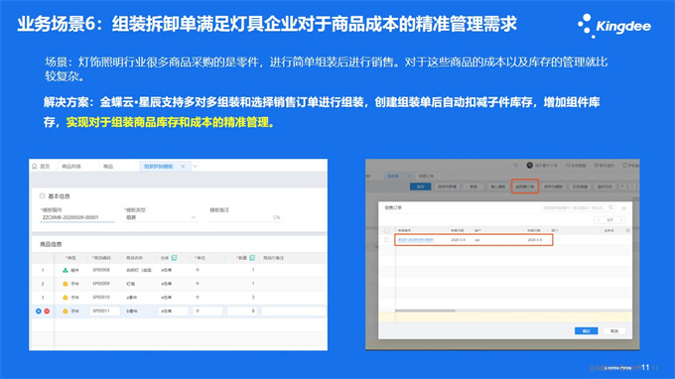Select the SP00010 product code cell

101,298
